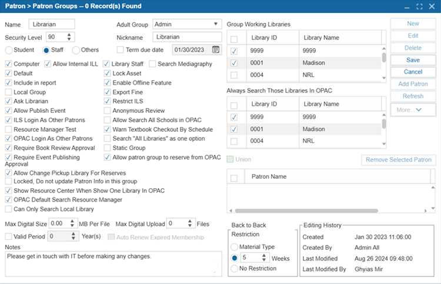
Task: Enable Resource Manager Test checkbox
Action: 8,129
